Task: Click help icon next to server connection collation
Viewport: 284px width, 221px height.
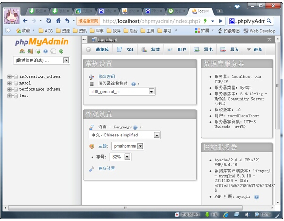Action: [x=134, y=84]
